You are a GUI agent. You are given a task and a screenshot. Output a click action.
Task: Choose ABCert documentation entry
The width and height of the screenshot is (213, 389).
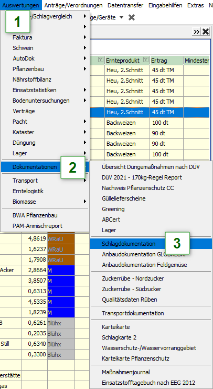[x=151, y=220]
